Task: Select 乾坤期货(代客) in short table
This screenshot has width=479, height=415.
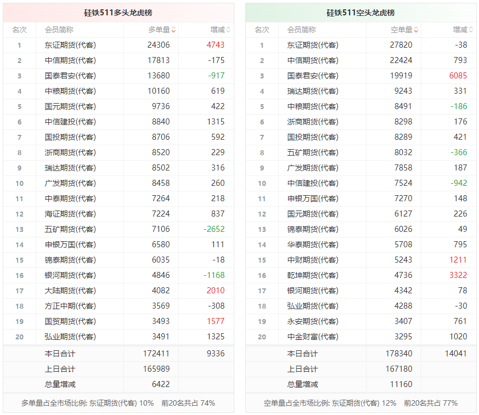Action: (x=313, y=275)
